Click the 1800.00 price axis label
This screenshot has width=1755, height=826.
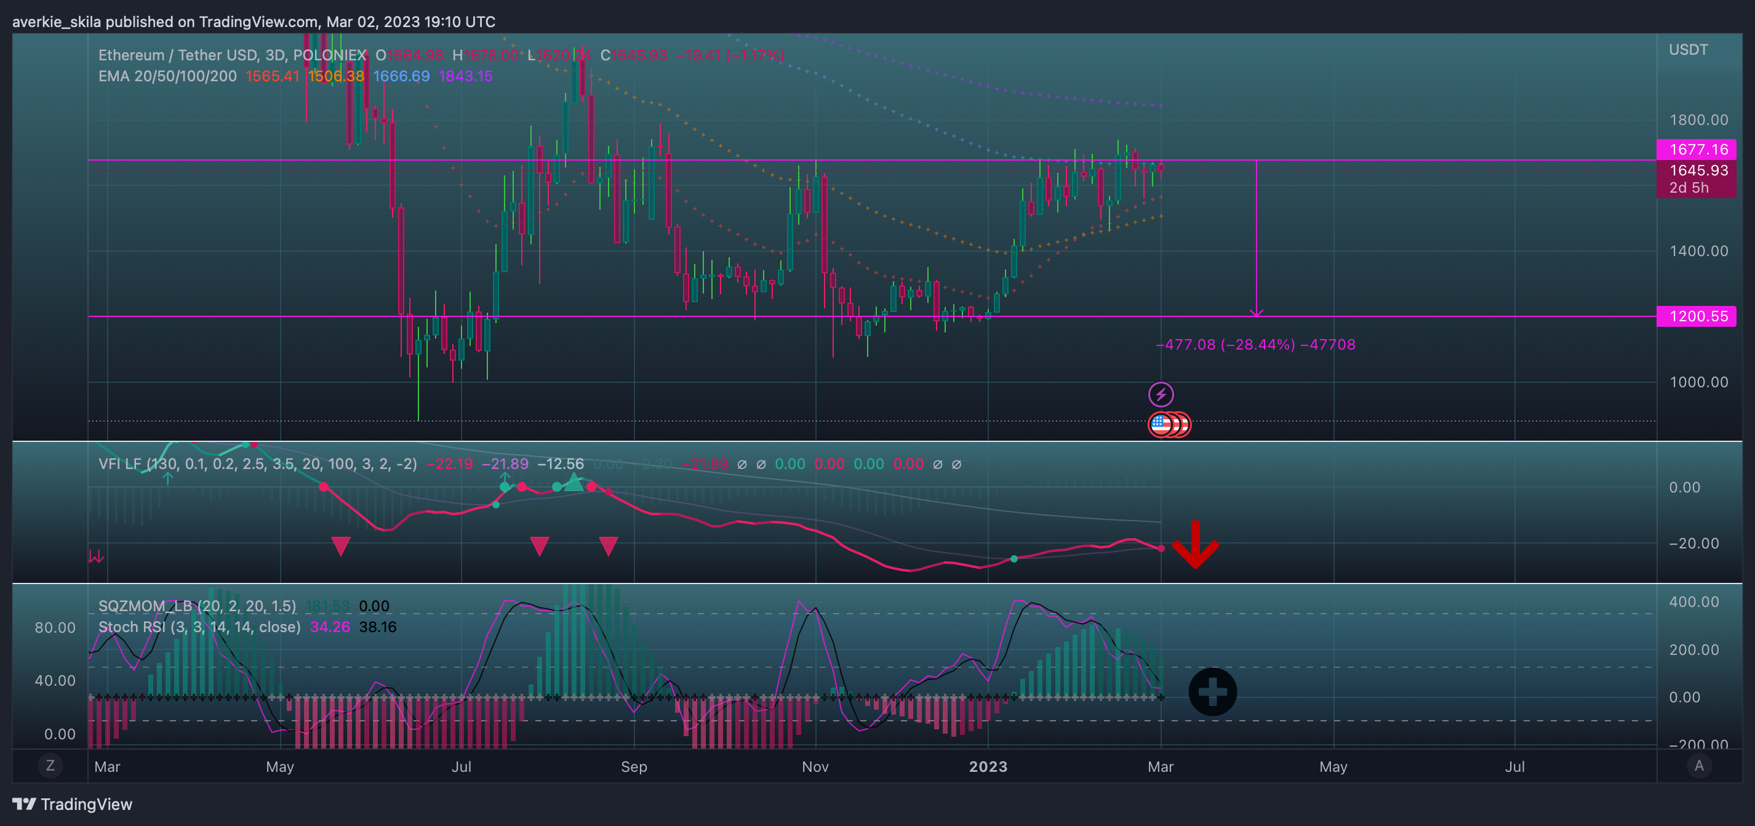(x=1698, y=120)
